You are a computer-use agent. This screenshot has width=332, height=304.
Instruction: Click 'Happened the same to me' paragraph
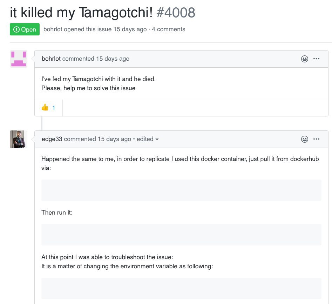click(x=180, y=163)
